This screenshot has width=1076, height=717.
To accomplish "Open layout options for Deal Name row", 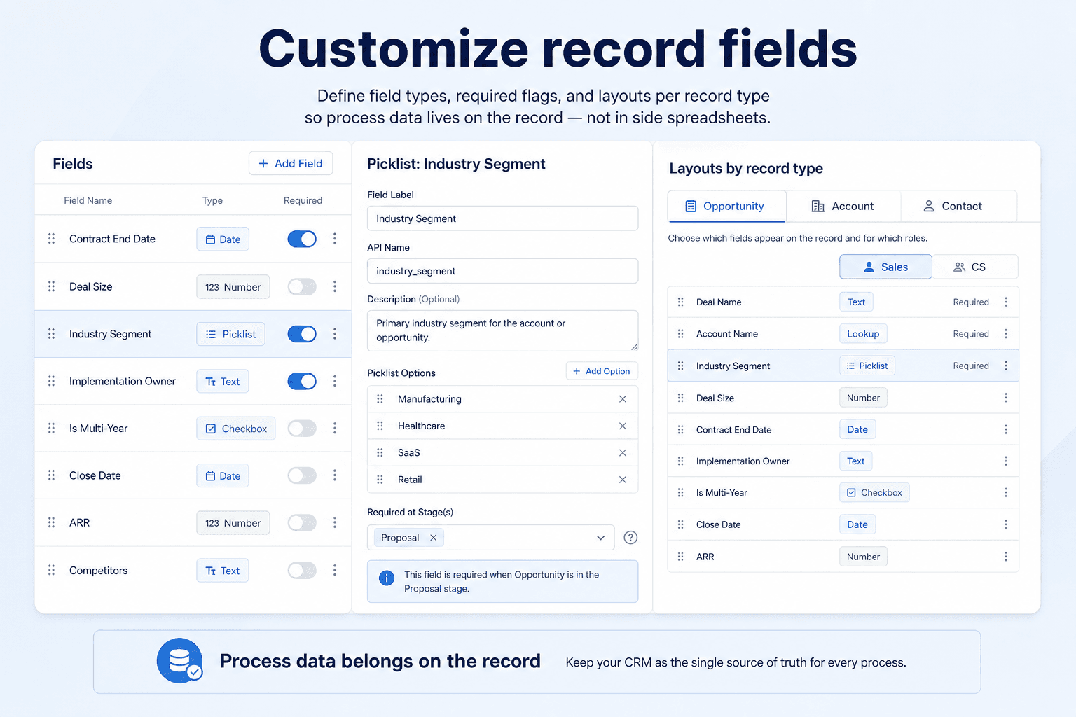I will point(1006,302).
